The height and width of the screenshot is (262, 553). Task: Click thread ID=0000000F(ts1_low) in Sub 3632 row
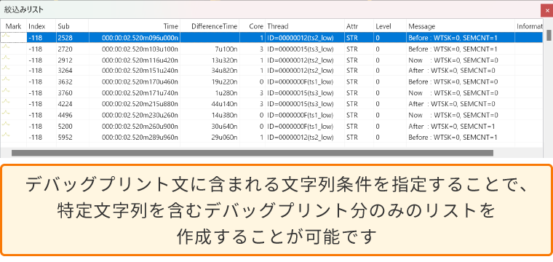pos(301,82)
